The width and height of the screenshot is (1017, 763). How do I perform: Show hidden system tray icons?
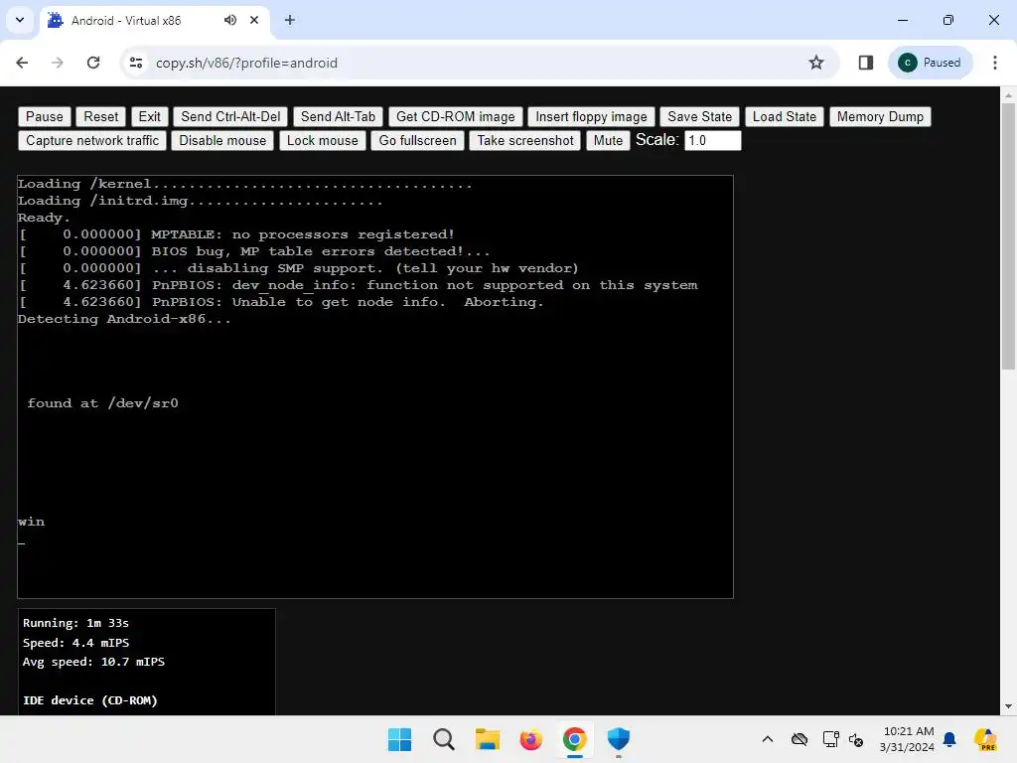coord(768,739)
